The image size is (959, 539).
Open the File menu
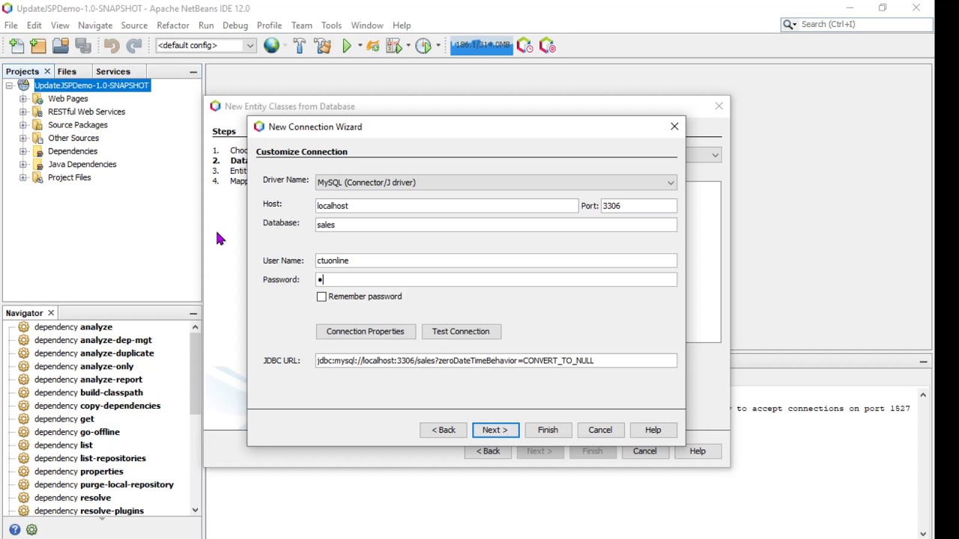(x=11, y=25)
